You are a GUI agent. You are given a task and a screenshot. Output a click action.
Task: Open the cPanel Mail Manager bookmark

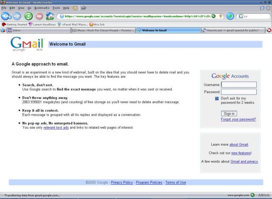(73, 25)
